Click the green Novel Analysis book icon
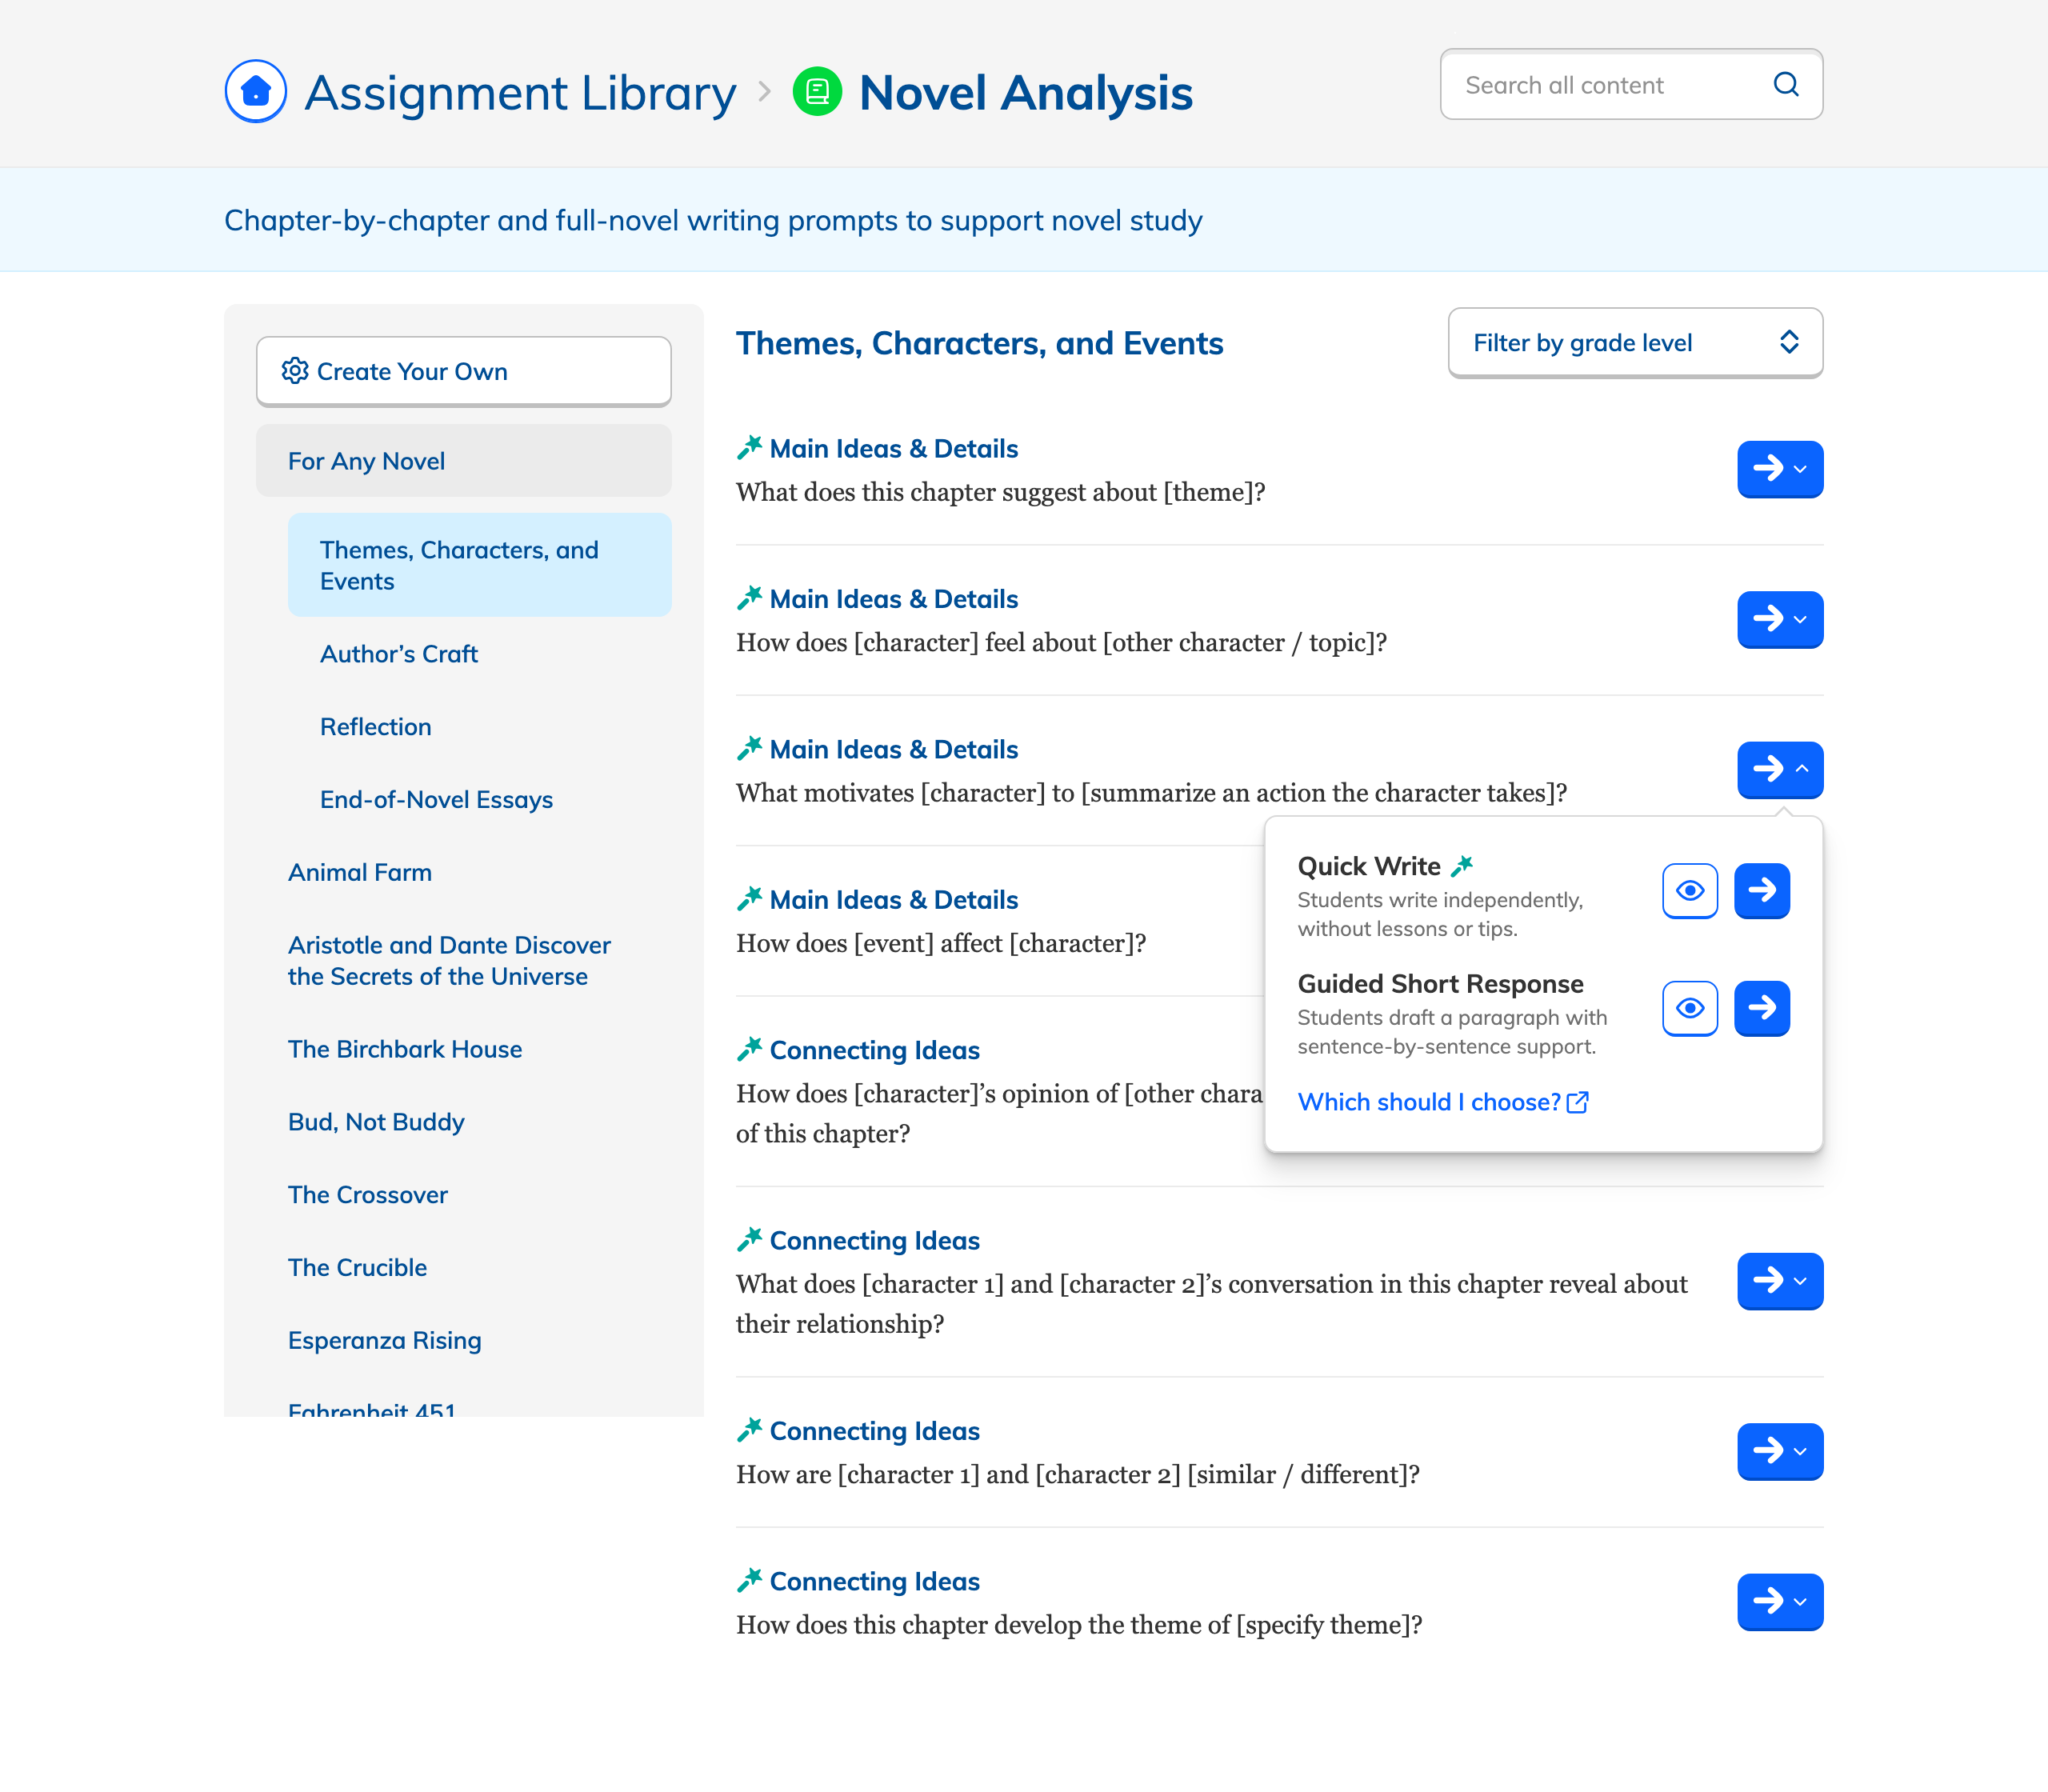2048x1792 pixels. point(817,92)
